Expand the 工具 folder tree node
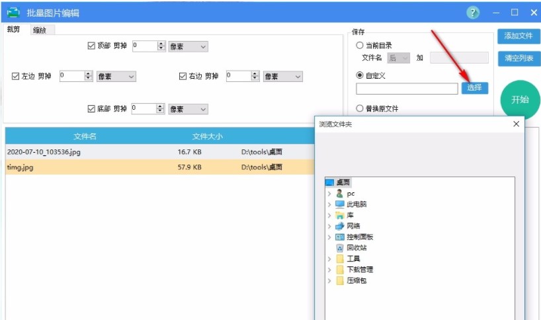This screenshot has height=320, width=541. tap(329, 259)
